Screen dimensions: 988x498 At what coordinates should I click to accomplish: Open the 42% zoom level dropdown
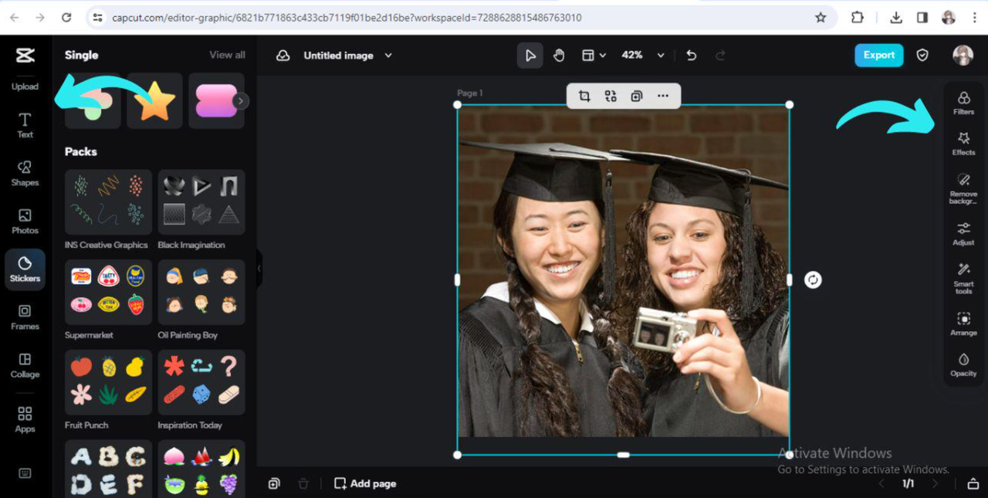click(x=643, y=55)
